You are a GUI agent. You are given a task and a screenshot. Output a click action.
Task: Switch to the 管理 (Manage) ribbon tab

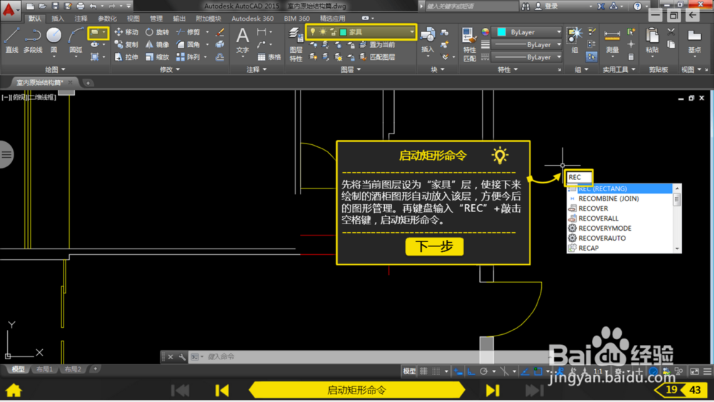[156, 19]
